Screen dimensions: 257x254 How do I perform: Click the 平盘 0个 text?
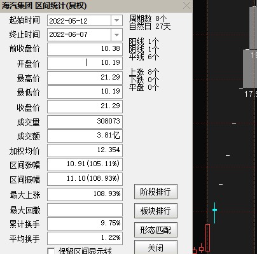click(x=144, y=87)
